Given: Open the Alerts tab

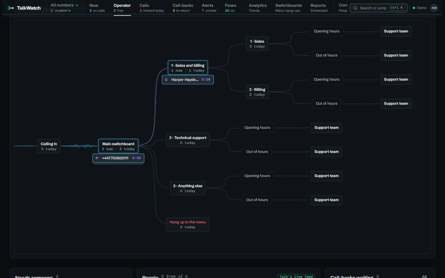Looking at the screenshot, I should (209, 8).
